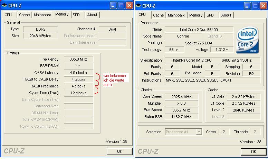Screen dimensions: 268x159
Task: Click the empty Bank Cycle Time (Trc) field
Action: tap(79, 99)
